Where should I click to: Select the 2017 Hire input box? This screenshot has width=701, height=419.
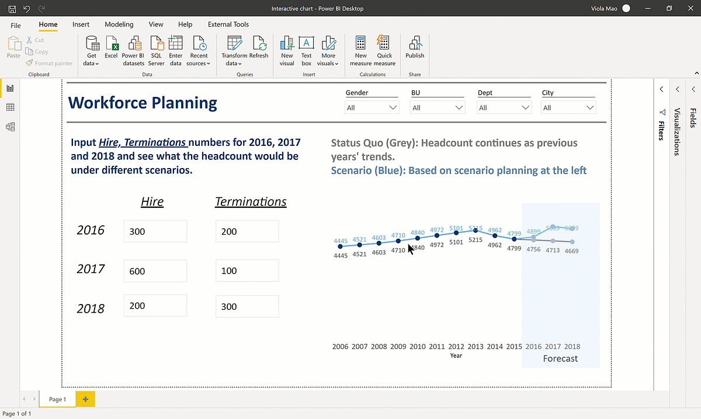[x=155, y=271]
